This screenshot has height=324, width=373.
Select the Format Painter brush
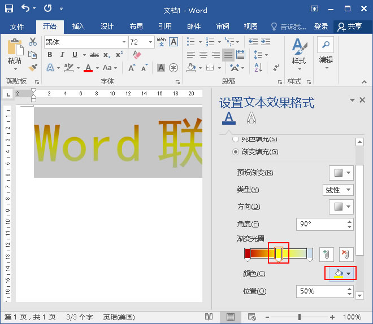coord(33,68)
